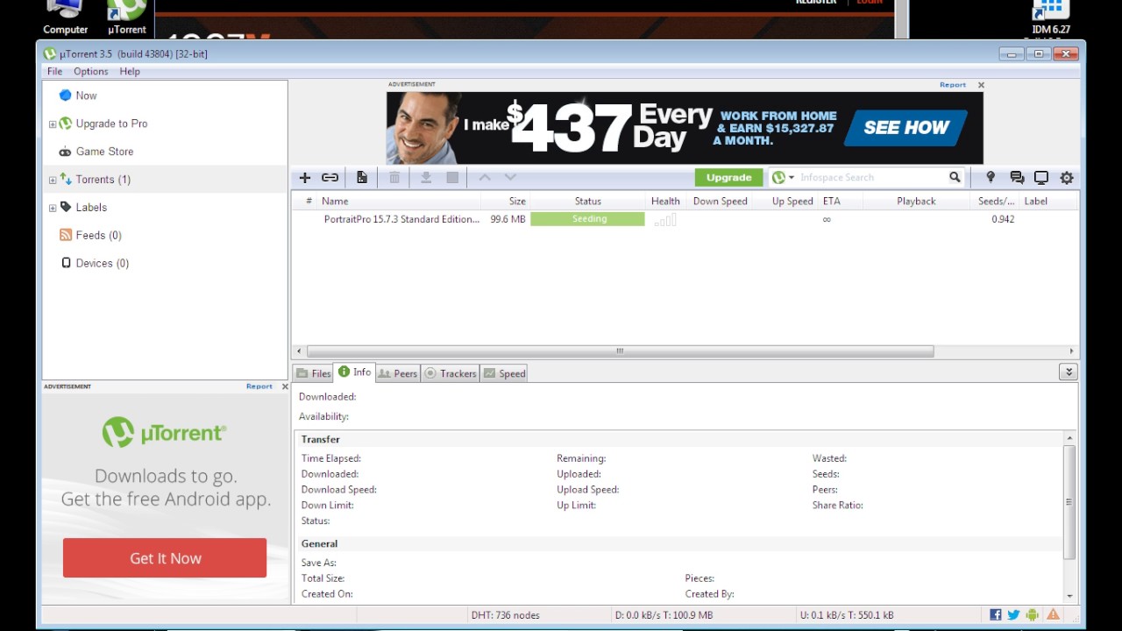Click the U: 0.1 kB/s upload status
1122x631 pixels.
[x=847, y=615]
